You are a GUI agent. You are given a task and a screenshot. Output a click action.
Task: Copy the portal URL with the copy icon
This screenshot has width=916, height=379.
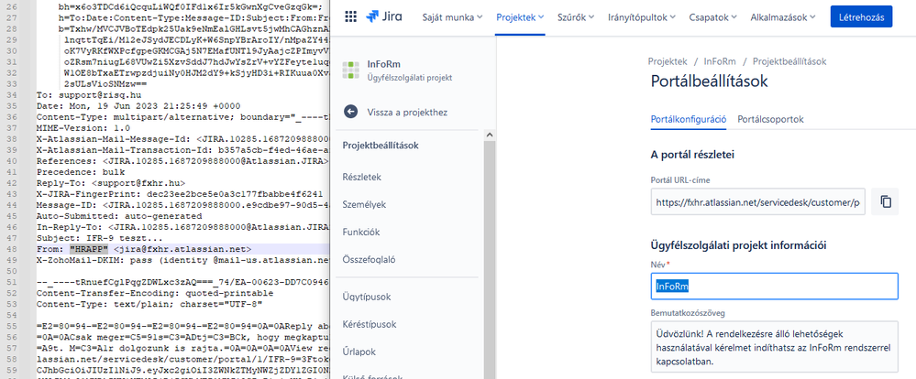pos(886,201)
